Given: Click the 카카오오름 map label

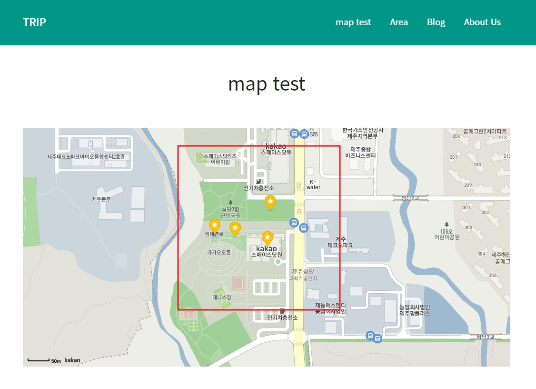Looking at the screenshot, I should tap(219, 252).
